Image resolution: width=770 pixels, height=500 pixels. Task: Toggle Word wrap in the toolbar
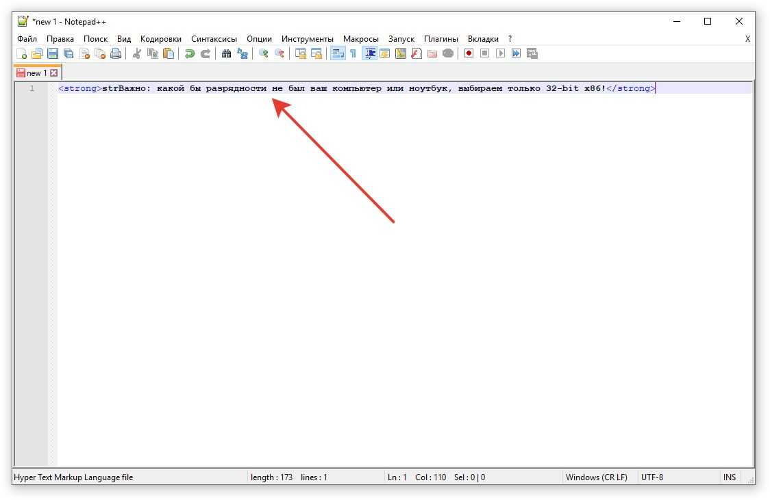click(337, 53)
